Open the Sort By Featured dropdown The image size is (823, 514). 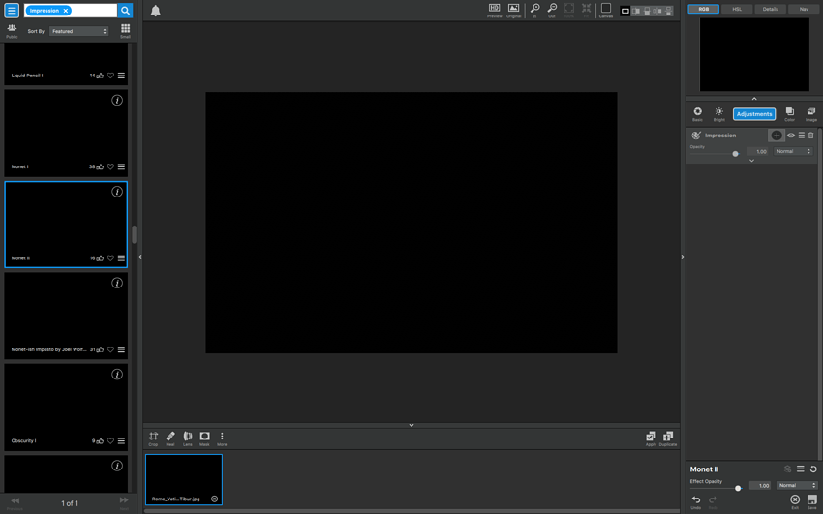click(x=78, y=31)
